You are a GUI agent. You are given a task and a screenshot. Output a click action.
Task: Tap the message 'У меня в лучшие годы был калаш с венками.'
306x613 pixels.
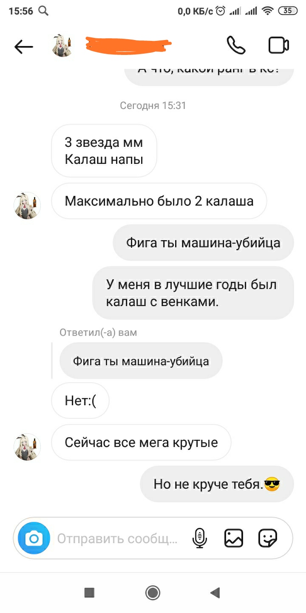(x=193, y=293)
